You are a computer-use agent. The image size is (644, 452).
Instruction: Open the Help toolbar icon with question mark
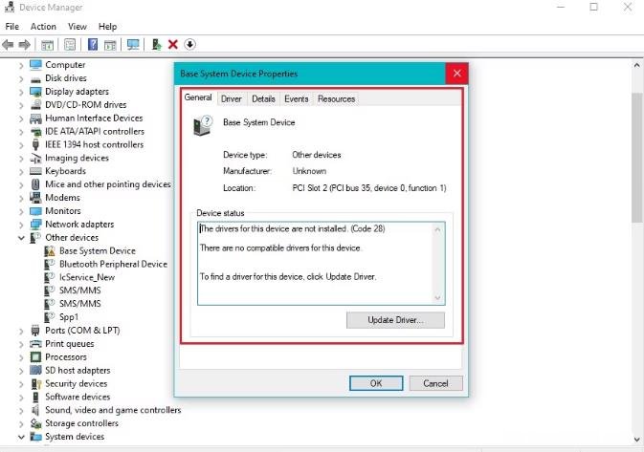[x=93, y=44]
